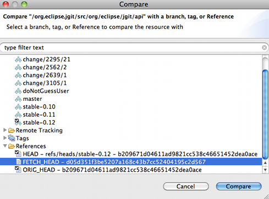269x199 pixels.
Task: Click the vertical scrollbar thumb
Action: [x=265, y=115]
